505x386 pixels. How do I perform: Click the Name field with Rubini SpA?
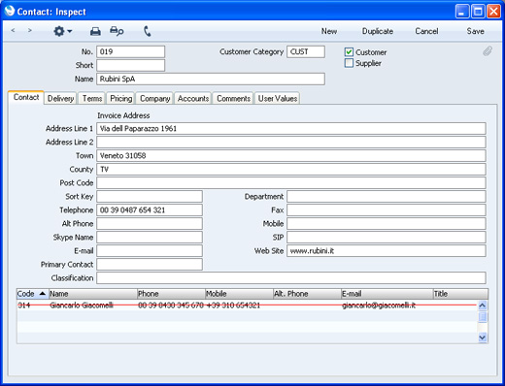coord(211,79)
